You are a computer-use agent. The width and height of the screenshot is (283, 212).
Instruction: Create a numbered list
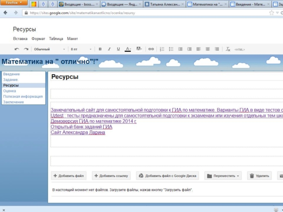point(162,49)
